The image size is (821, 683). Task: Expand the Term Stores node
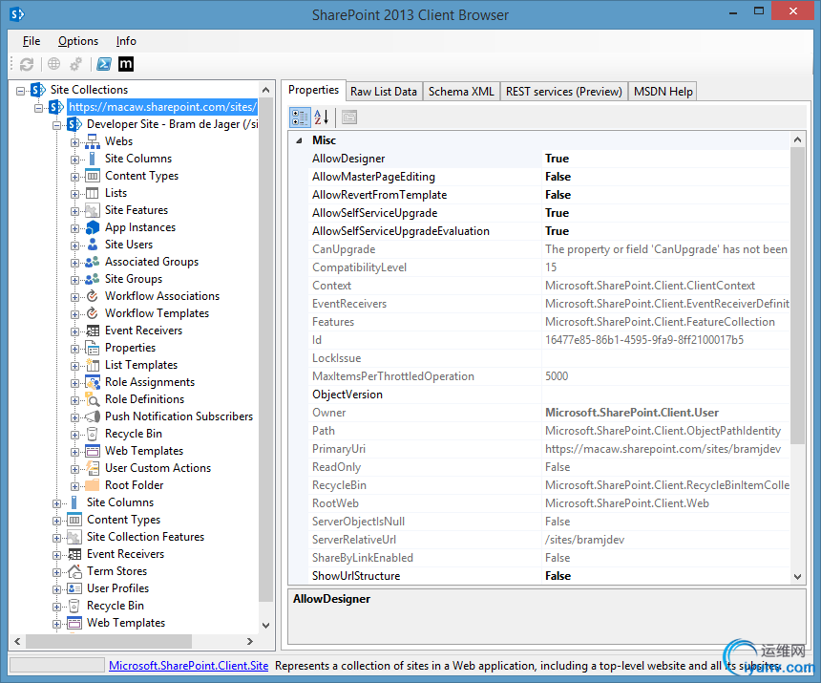(x=56, y=572)
